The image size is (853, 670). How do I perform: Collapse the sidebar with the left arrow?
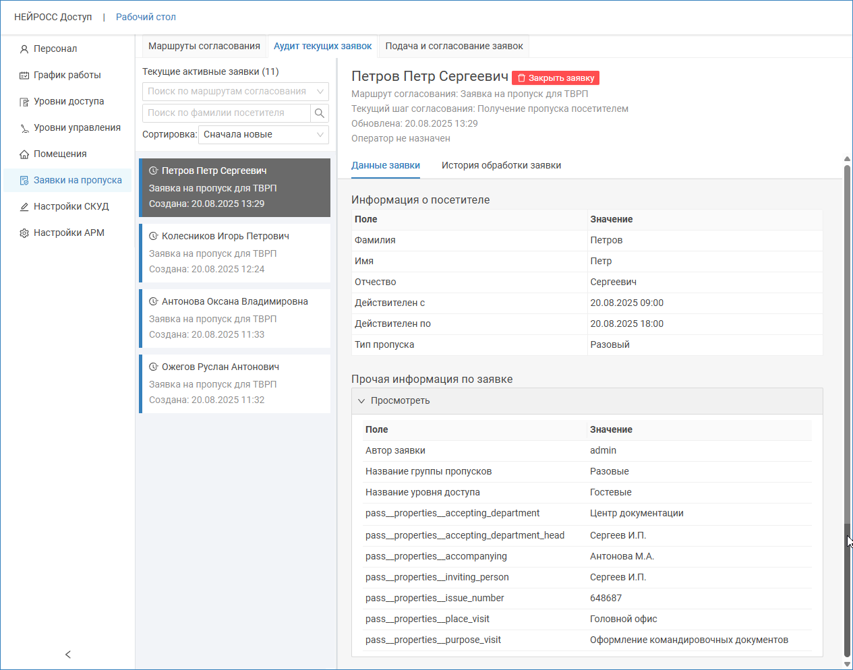(67, 654)
